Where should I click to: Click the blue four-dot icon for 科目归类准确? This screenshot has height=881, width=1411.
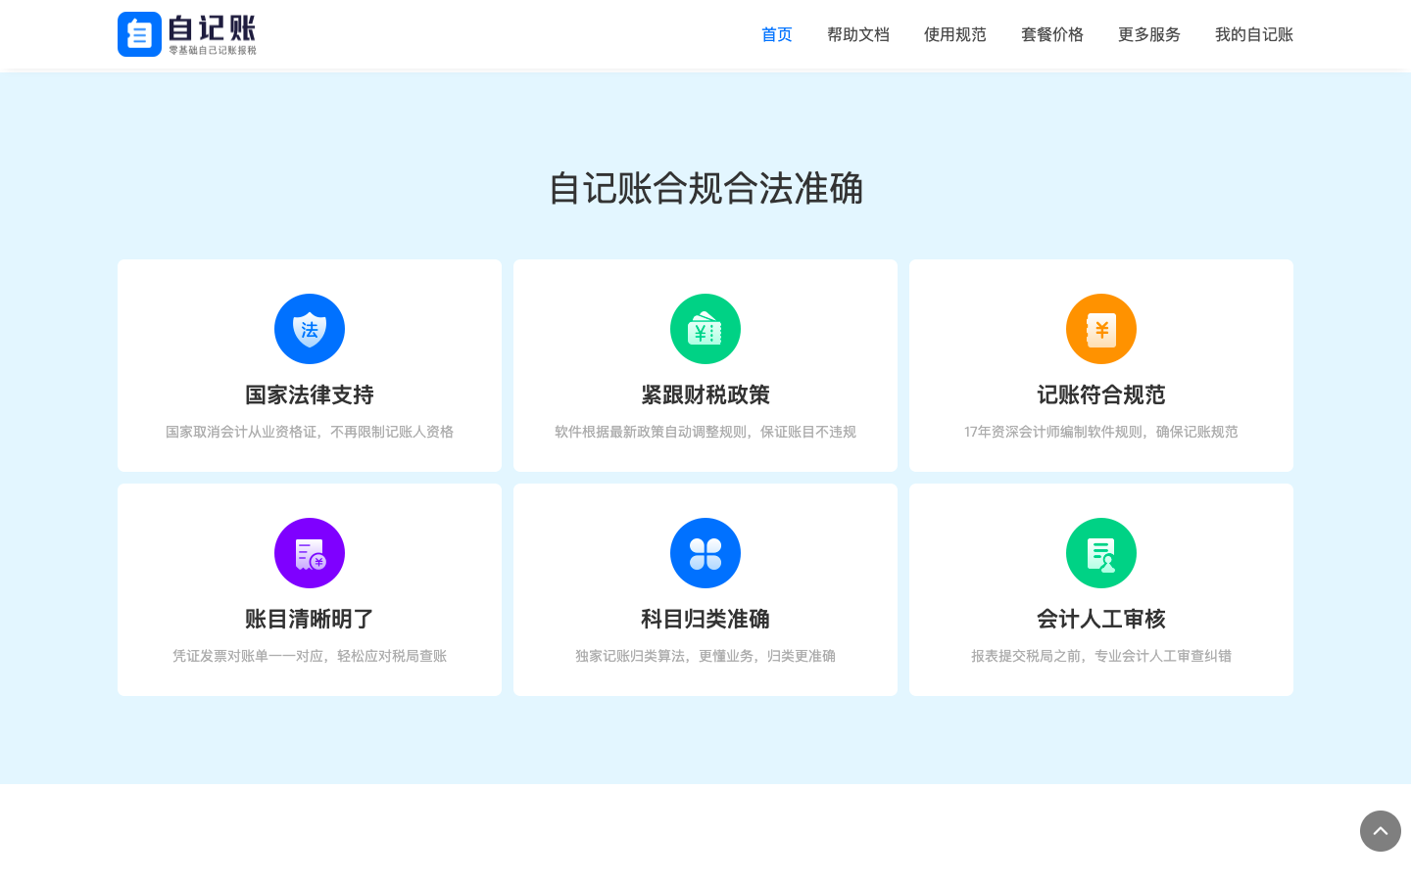pos(705,553)
